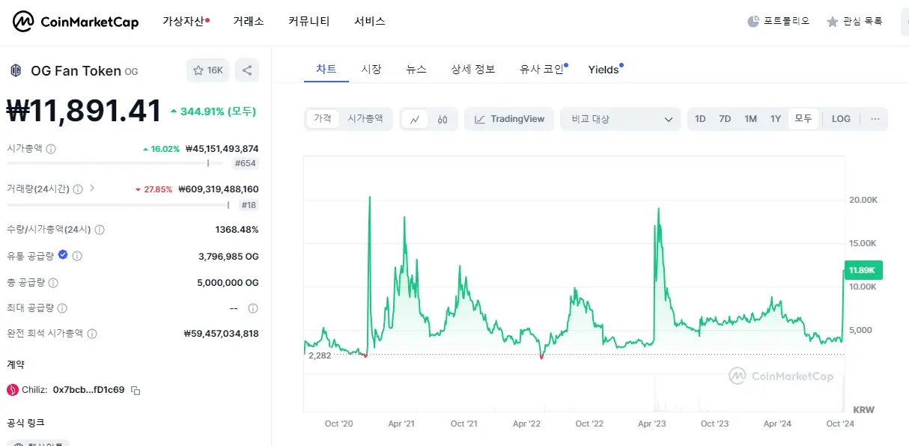Click the verified badge beside 유통 공급량

[63, 255]
